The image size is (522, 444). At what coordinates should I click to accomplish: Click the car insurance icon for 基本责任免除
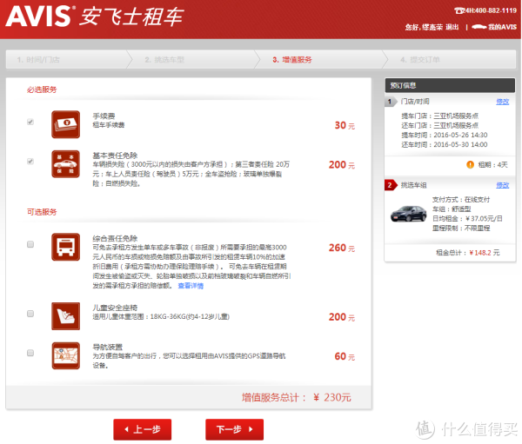click(x=65, y=164)
